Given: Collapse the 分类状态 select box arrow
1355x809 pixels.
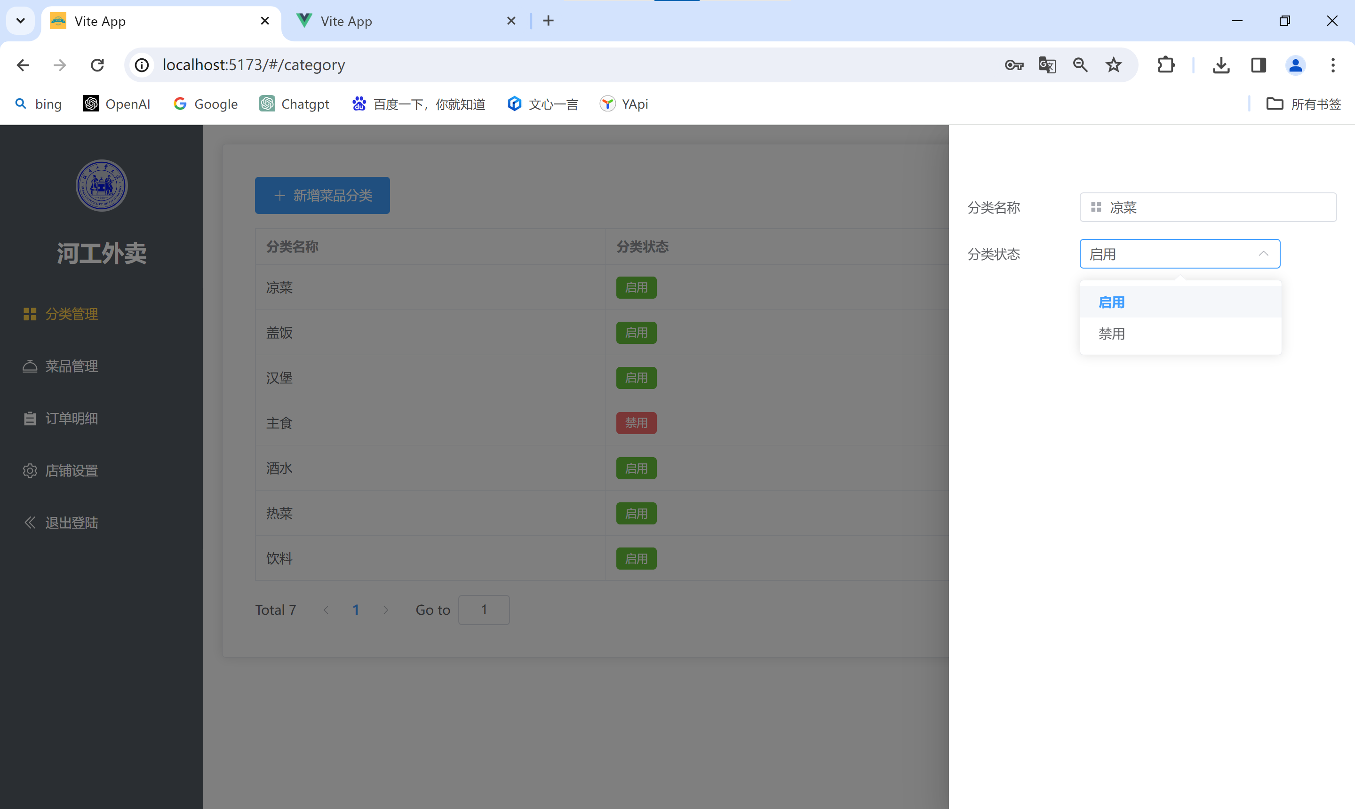Looking at the screenshot, I should tap(1263, 254).
